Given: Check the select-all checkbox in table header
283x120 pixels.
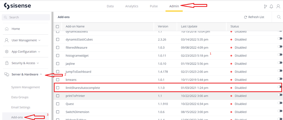Looking at the screenshot, I should [x=58, y=26].
